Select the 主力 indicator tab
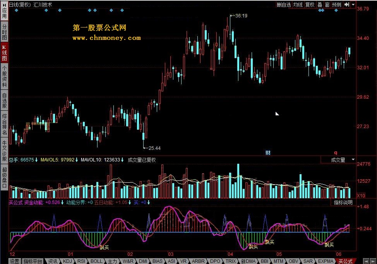The image size is (377, 264). 112,261
